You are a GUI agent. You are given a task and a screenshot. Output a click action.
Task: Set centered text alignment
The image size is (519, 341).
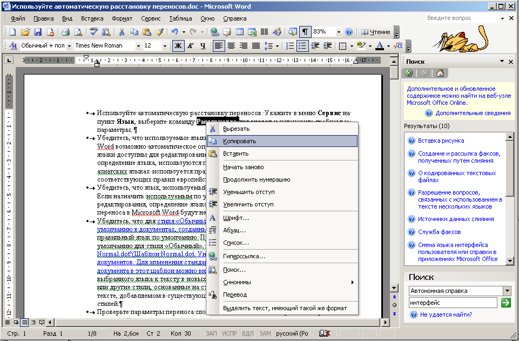231,46
